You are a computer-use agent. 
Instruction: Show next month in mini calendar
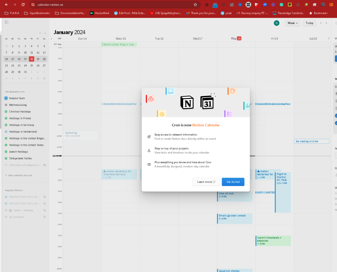pyautogui.click(x=45, y=33)
